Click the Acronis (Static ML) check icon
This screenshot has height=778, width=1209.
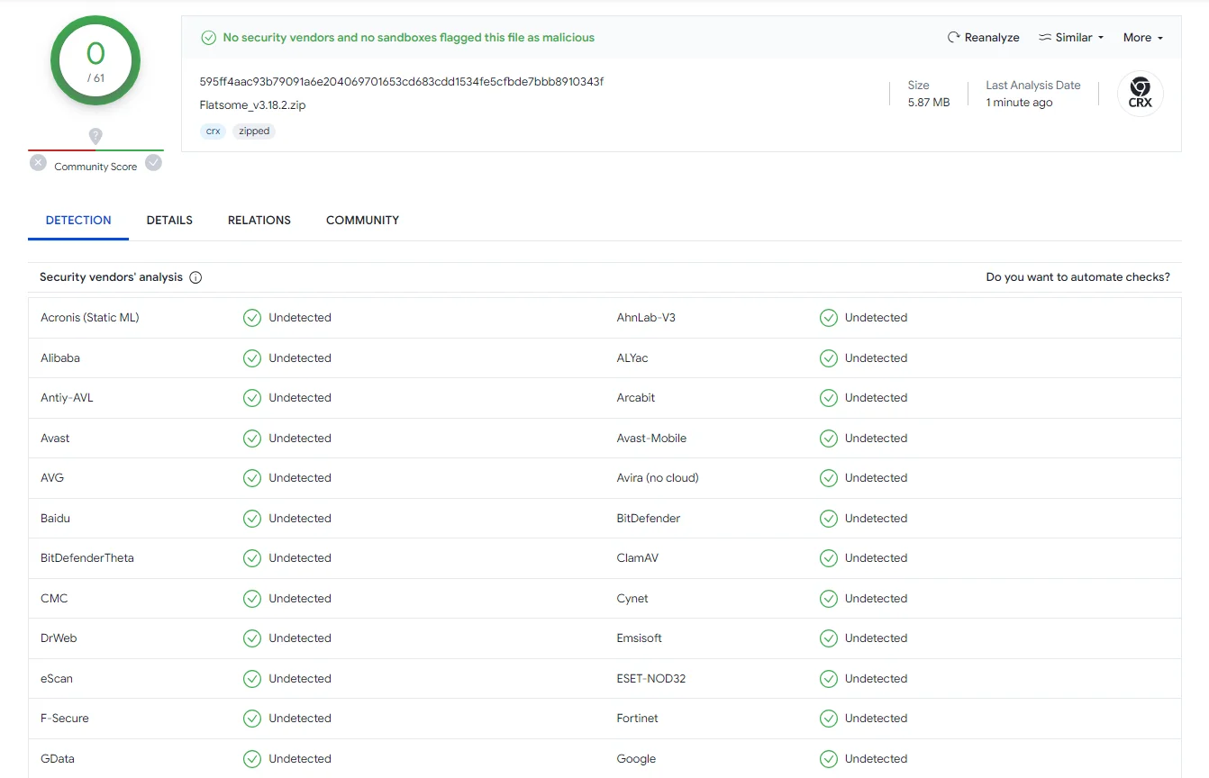(x=252, y=318)
